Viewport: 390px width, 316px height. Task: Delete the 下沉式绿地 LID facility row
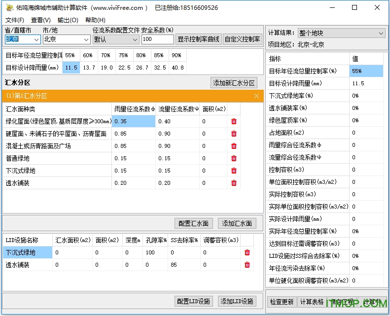[247, 252]
